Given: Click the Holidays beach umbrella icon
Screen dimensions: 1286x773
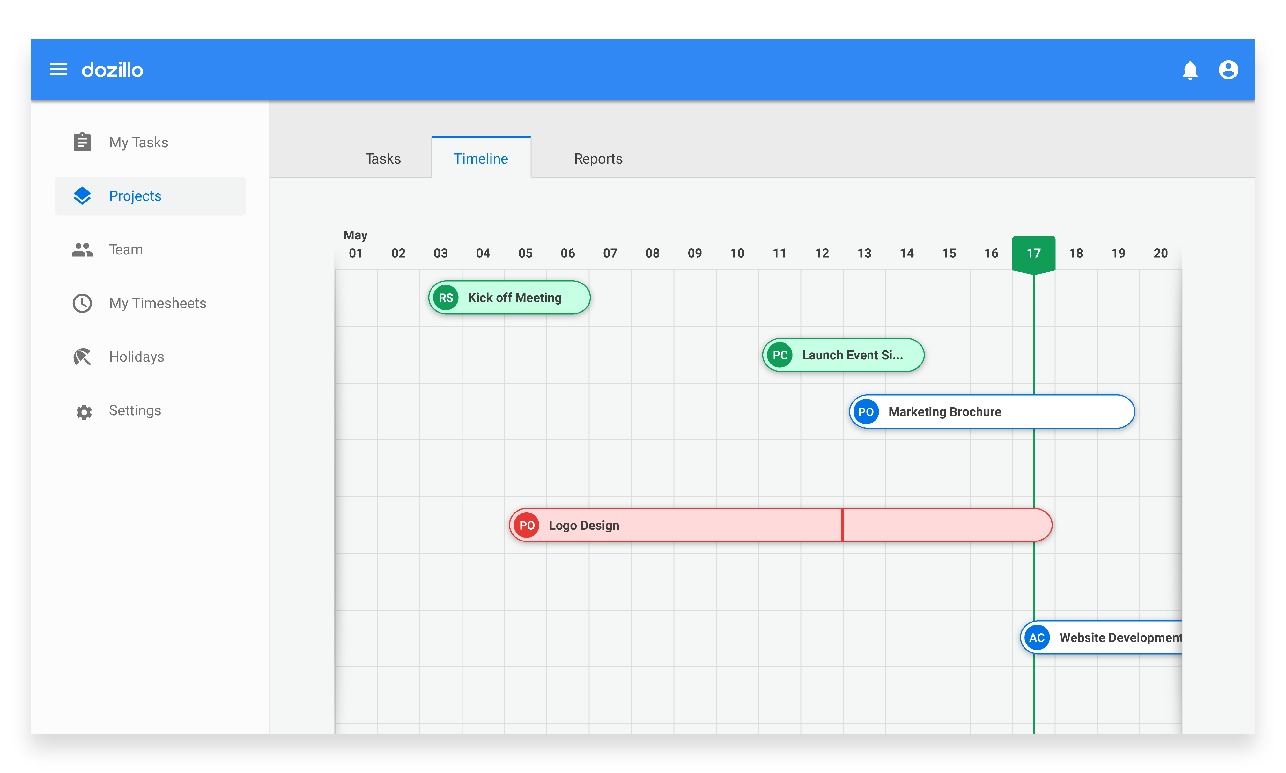Looking at the screenshot, I should tap(82, 357).
